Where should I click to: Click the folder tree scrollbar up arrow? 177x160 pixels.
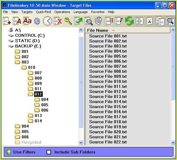coord(81,30)
